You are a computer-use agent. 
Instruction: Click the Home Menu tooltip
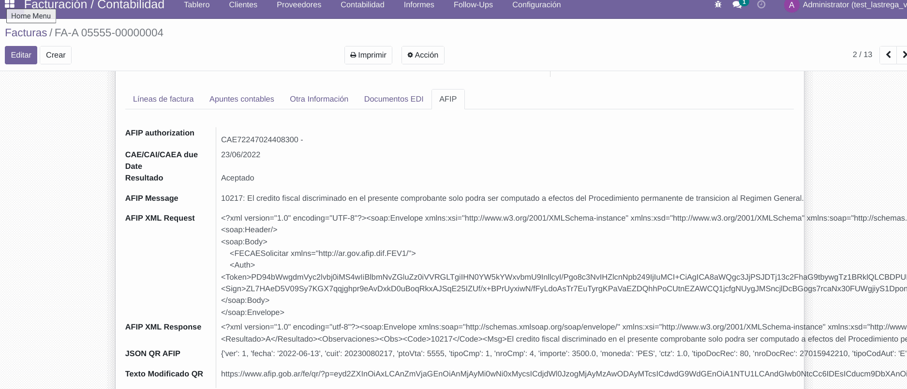[31, 16]
